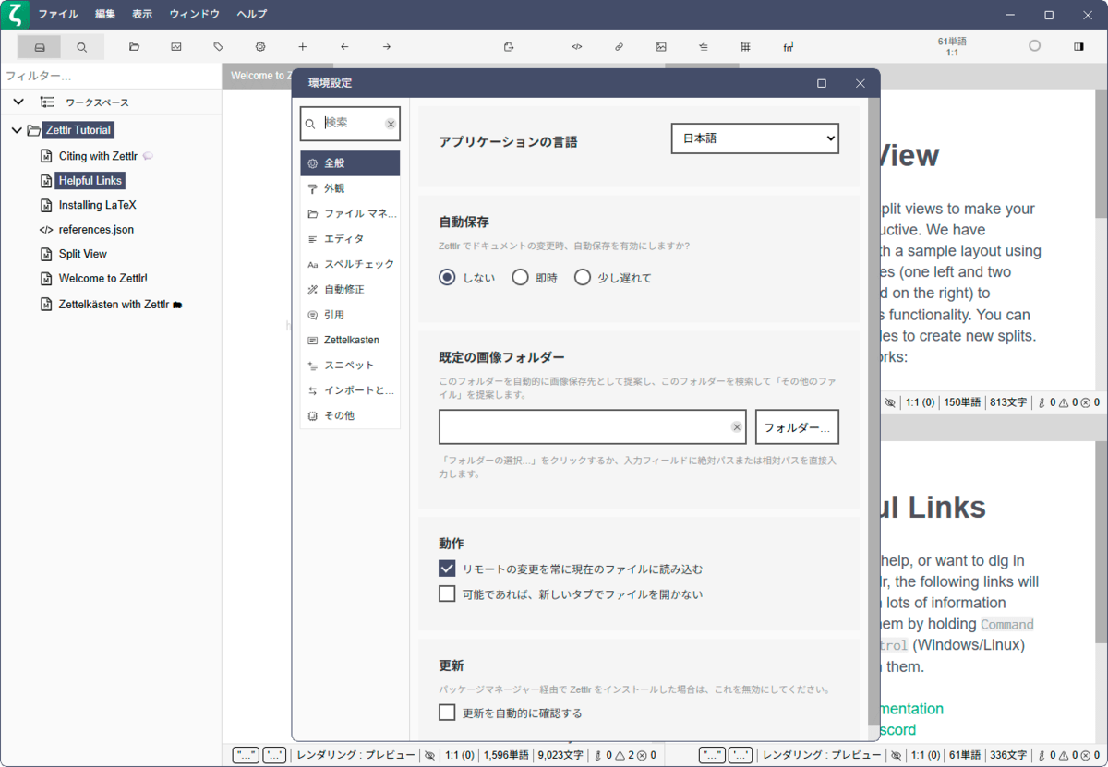Clear the preferences search field
Image resolution: width=1108 pixels, height=767 pixels.
[x=391, y=124]
